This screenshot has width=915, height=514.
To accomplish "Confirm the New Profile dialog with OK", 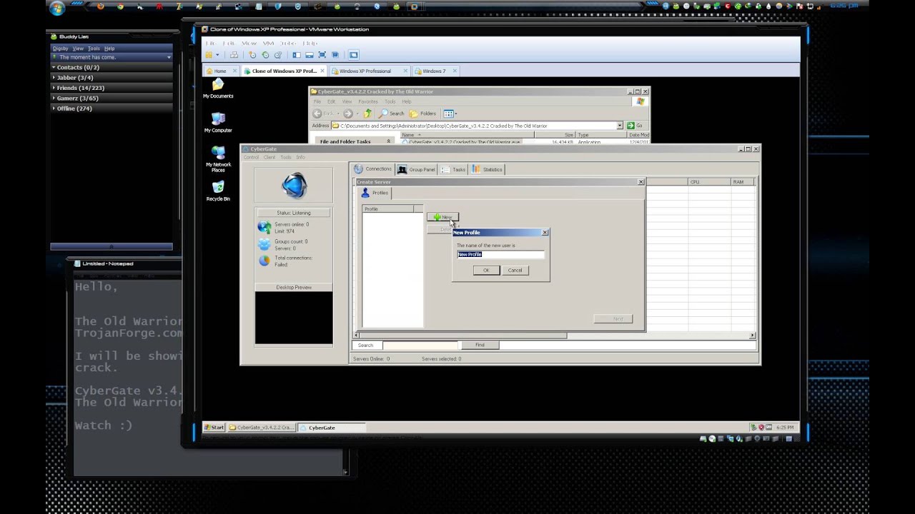I will [486, 270].
